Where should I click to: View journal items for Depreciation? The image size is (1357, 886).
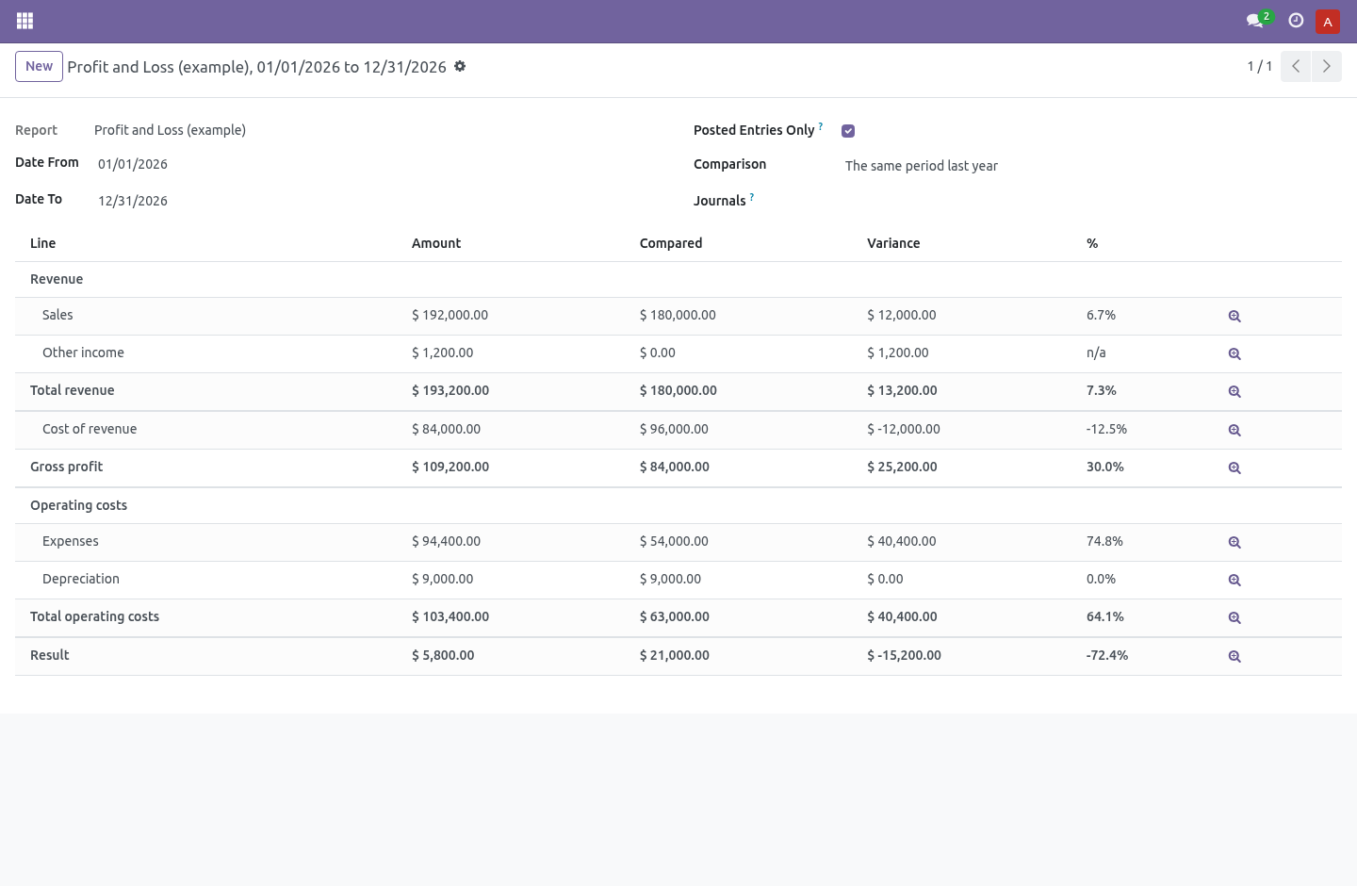point(1234,581)
